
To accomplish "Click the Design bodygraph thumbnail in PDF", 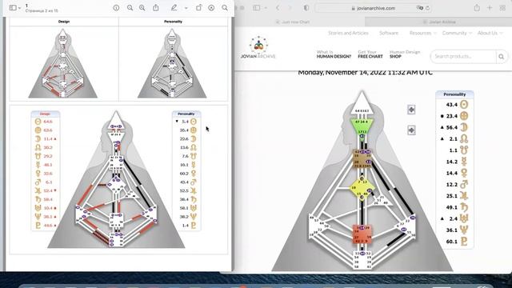I will (63, 63).
